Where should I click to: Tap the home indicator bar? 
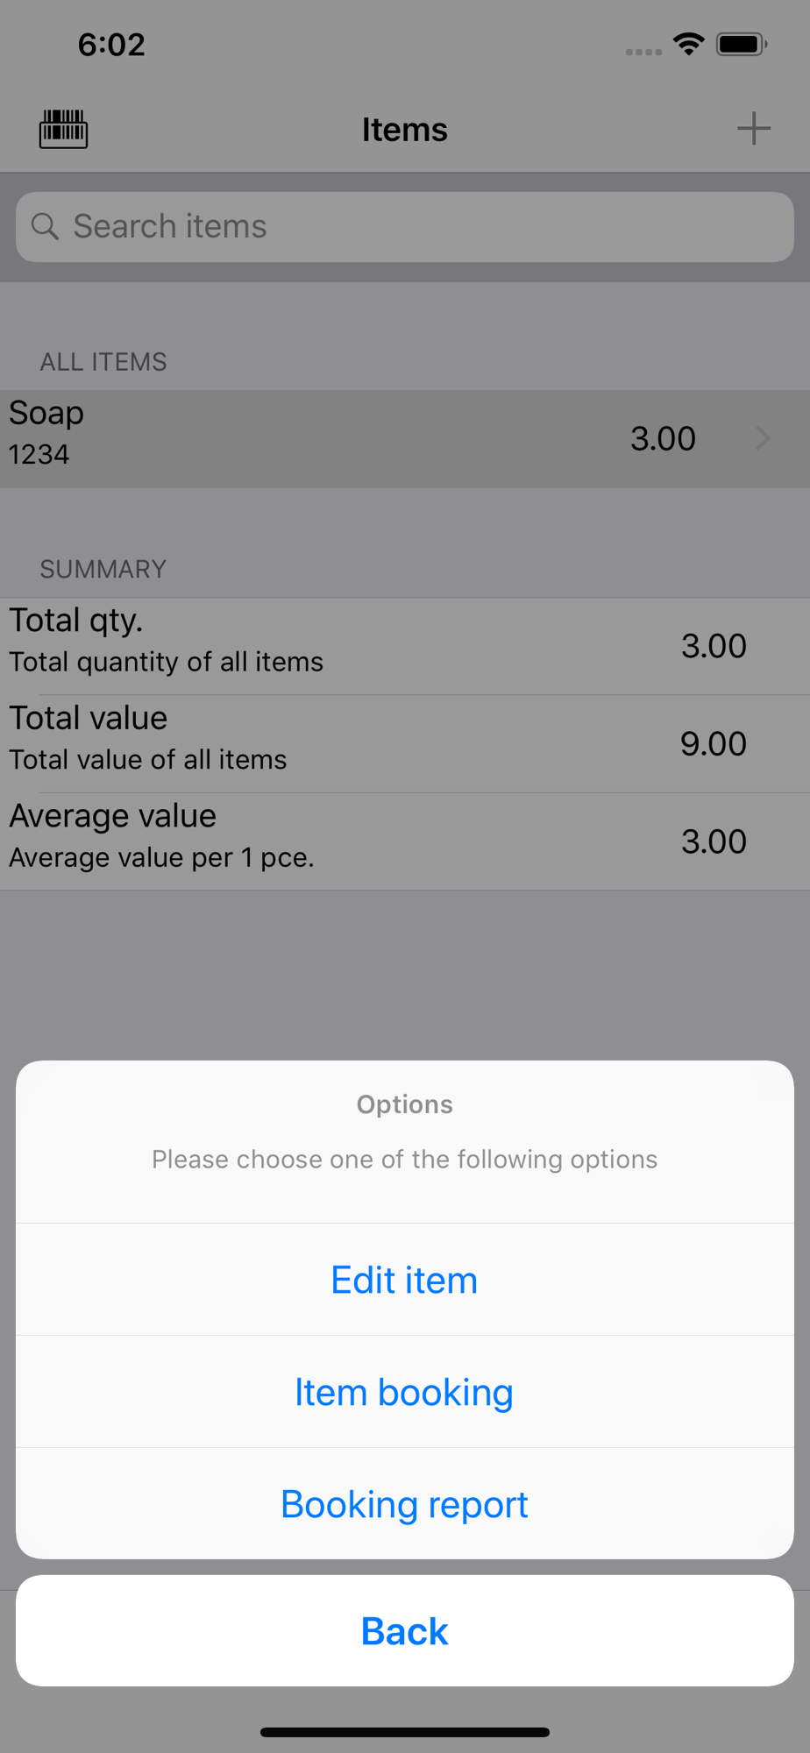[405, 1732]
